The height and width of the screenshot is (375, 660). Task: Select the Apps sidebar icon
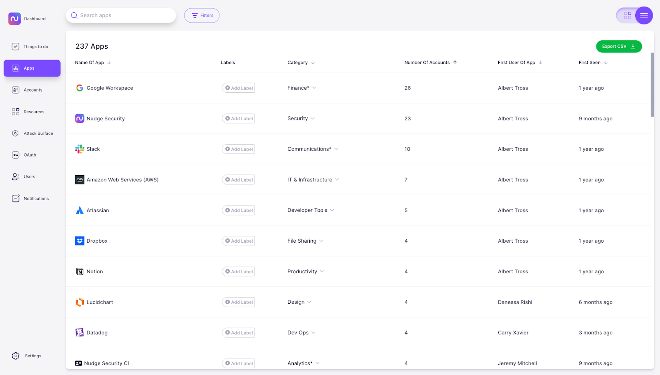(16, 68)
